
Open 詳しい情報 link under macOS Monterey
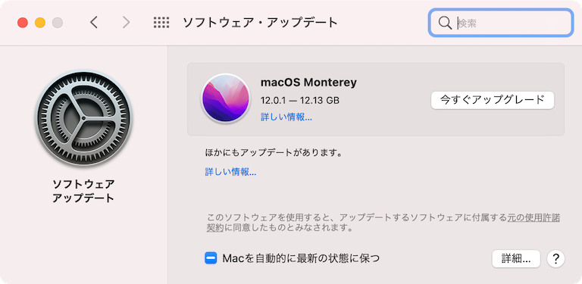pos(286,117)
